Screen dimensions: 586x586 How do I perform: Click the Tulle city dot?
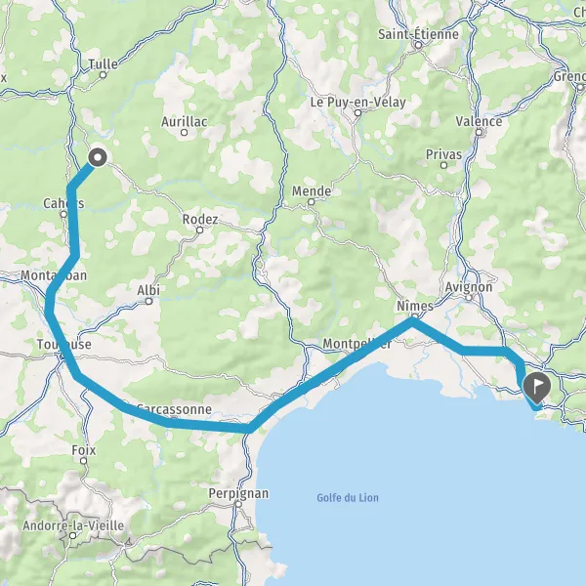(x=103, y=75)
